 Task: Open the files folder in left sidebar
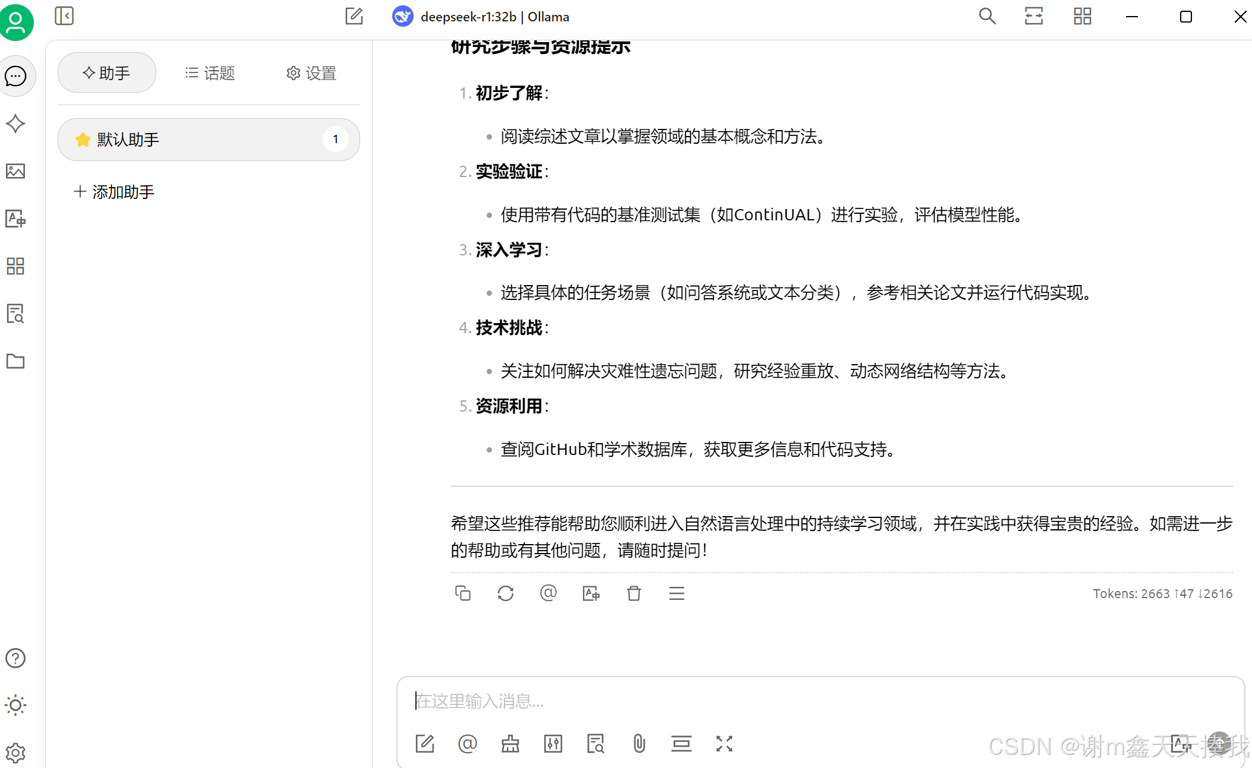point(15,361)
